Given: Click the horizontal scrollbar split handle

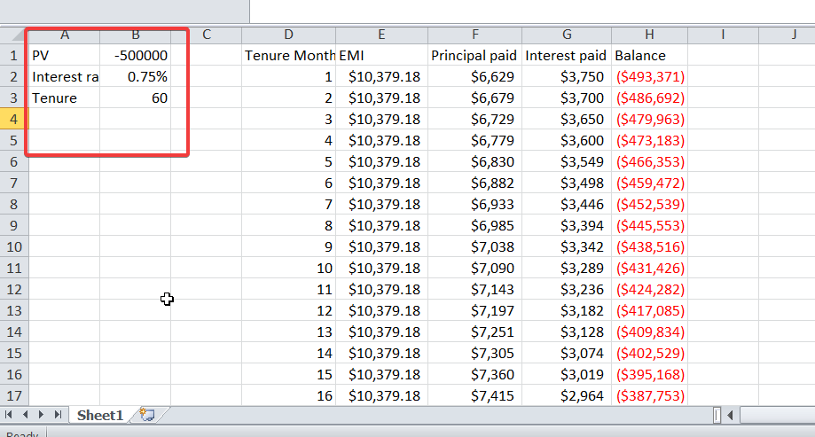Looking at the screenshot, I should [717, 415].
